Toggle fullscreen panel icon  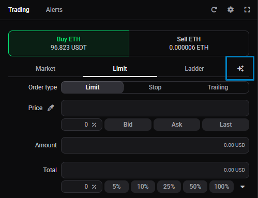[247, 10]
